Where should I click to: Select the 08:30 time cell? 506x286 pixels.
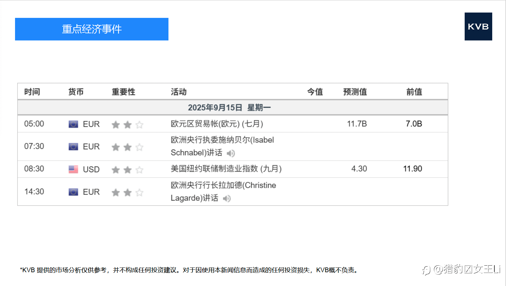34,169
